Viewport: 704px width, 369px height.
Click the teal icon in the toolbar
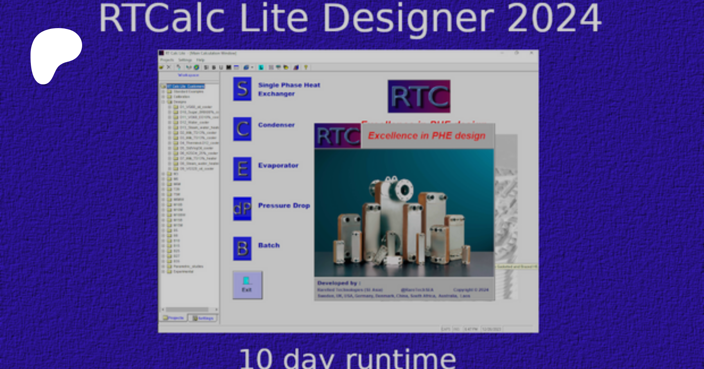pos(261,68)
